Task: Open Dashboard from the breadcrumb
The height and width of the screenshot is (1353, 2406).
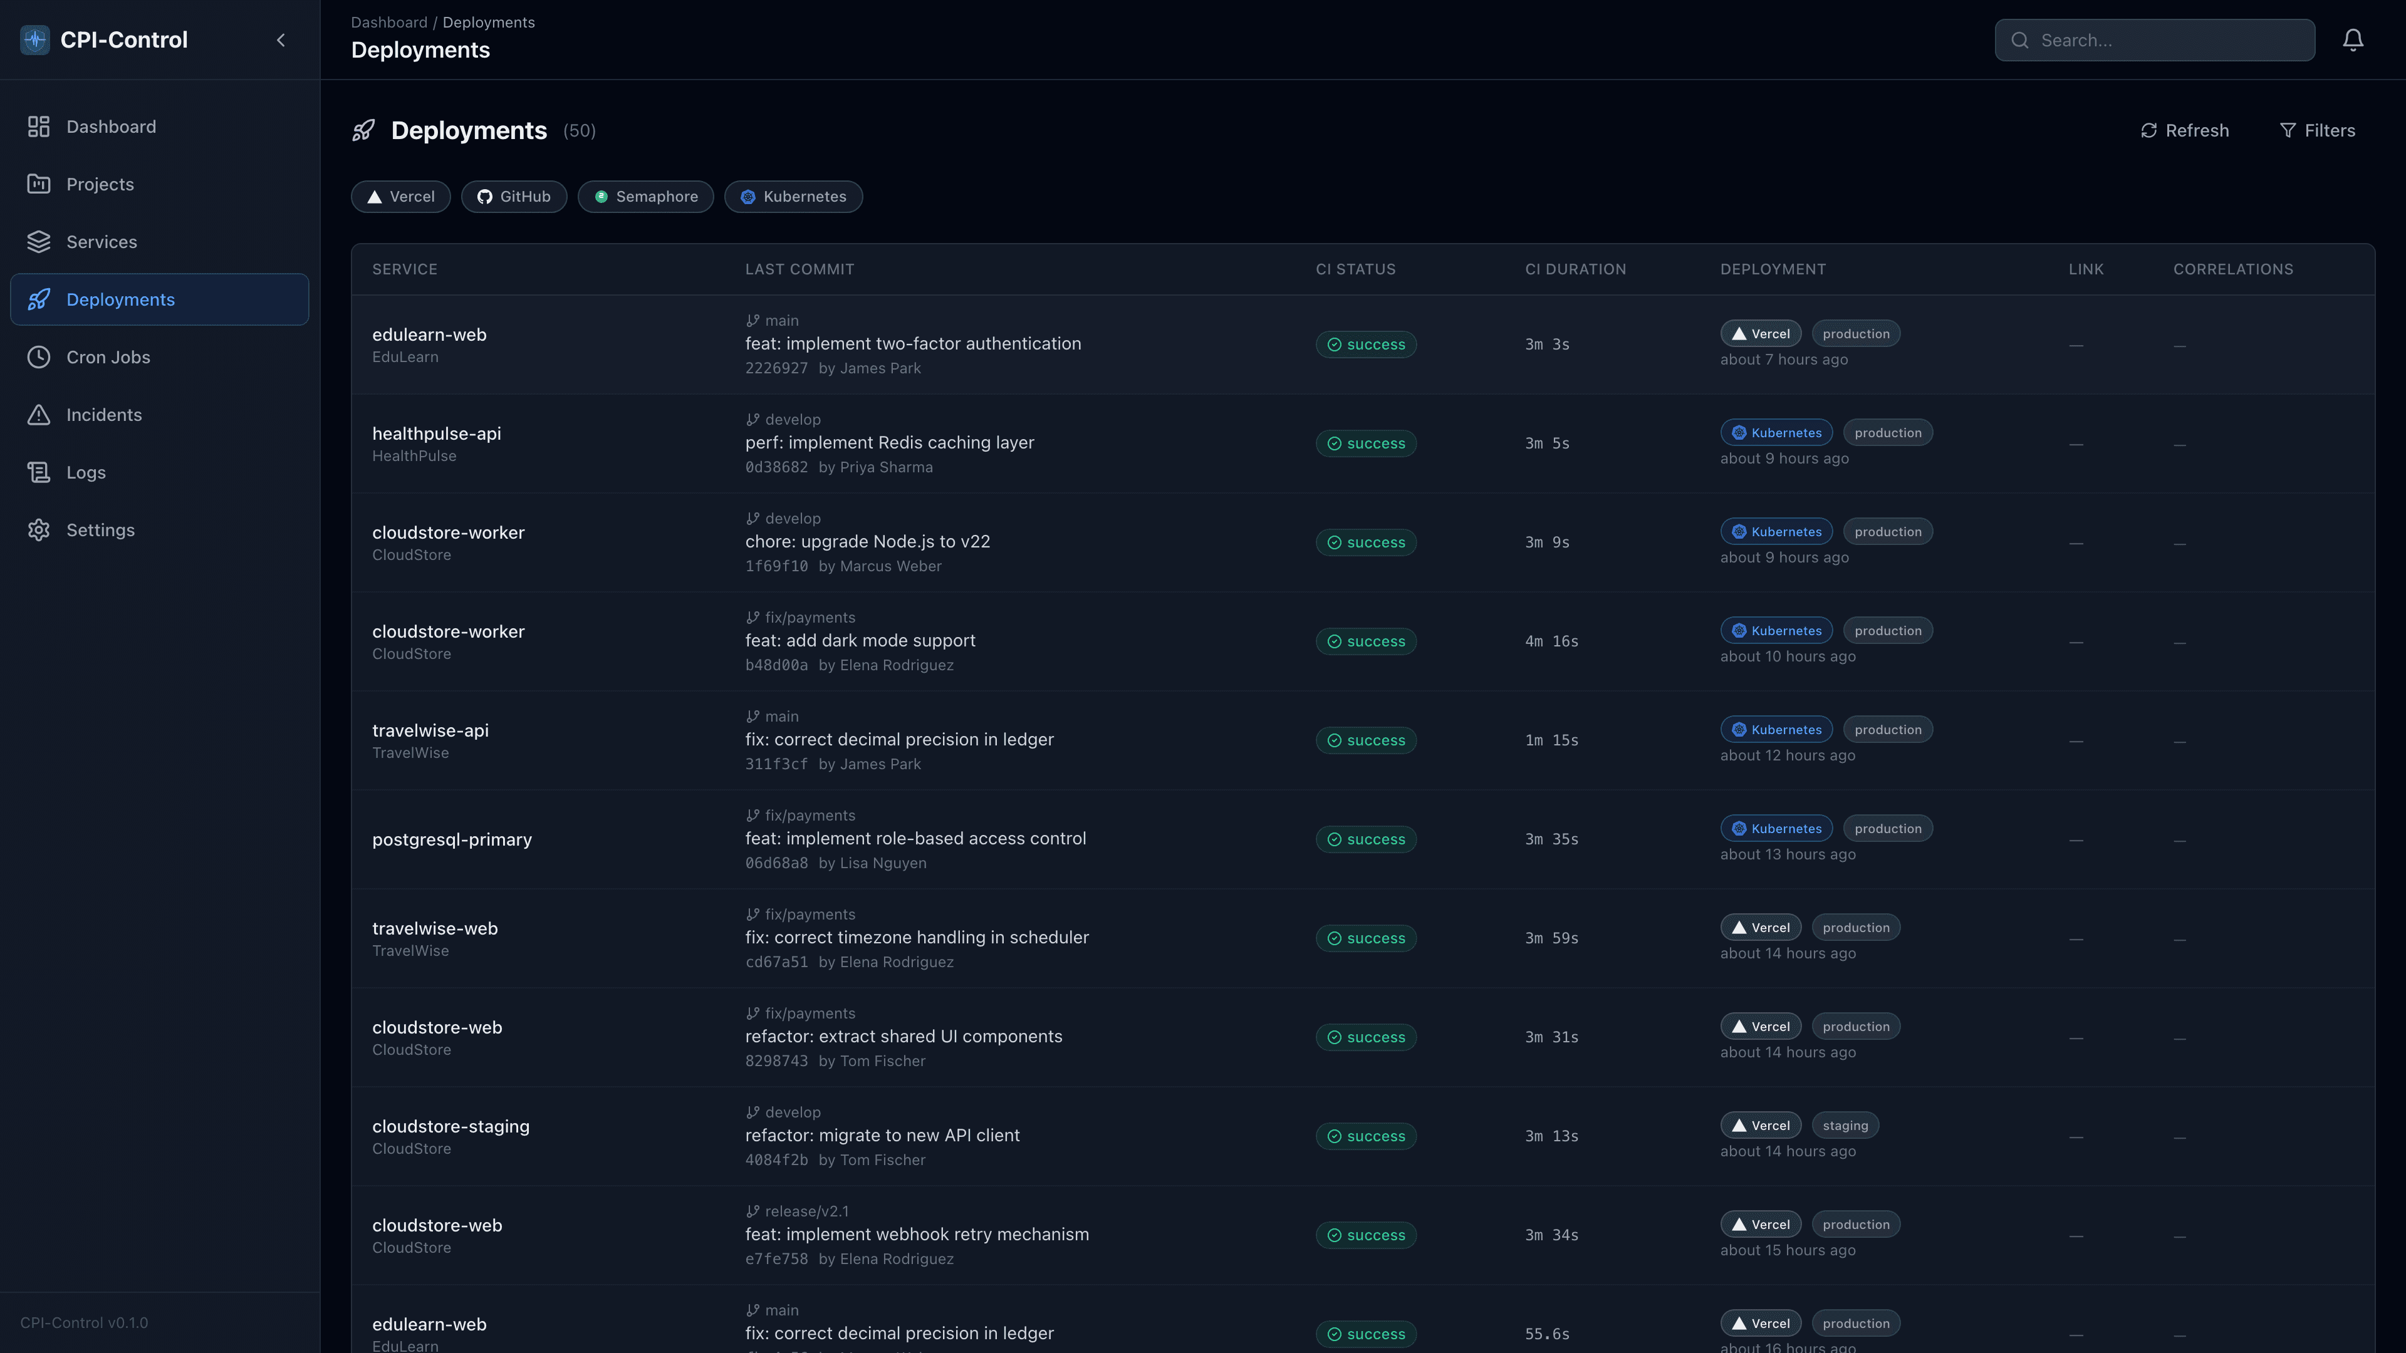Action: [x=388, y=21]
